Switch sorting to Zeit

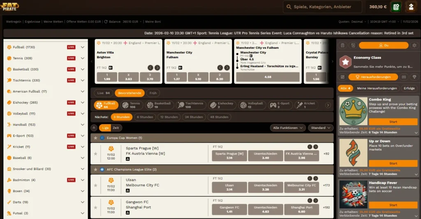(x=116, y=128)
